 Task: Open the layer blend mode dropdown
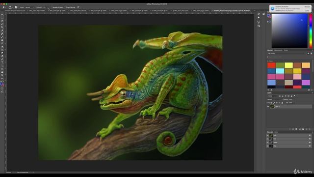[275, 99]
